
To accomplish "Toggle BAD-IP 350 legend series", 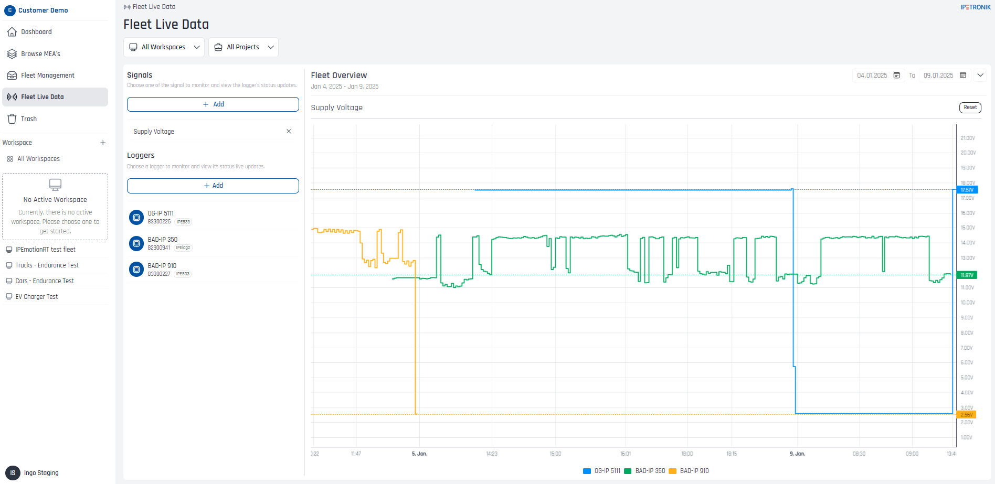I will (x=645, y=471).
